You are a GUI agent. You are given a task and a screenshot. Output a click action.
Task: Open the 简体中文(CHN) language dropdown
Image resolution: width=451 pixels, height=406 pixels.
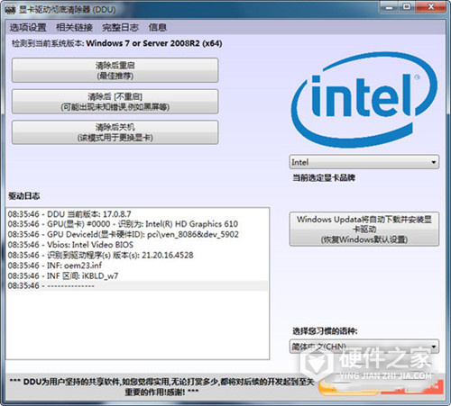[x=364, y=347]
